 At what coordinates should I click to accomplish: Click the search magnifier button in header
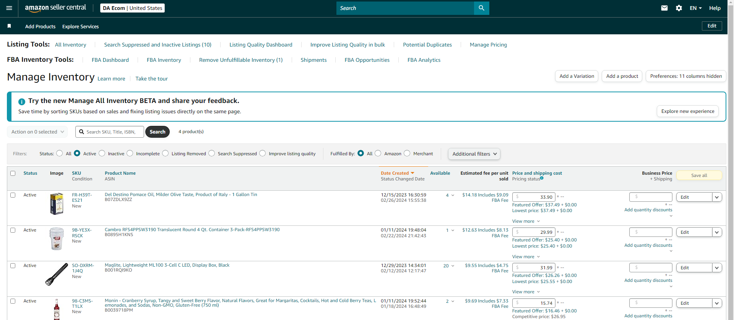tap(481, 8)
